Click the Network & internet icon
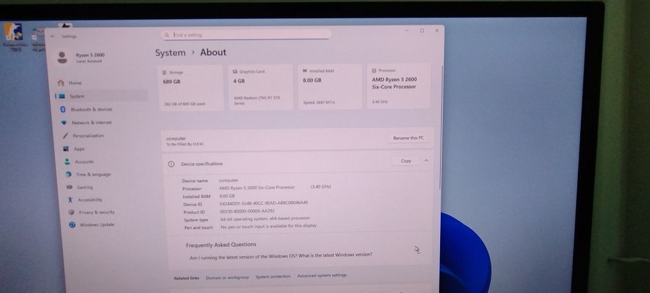 point(64,122)
